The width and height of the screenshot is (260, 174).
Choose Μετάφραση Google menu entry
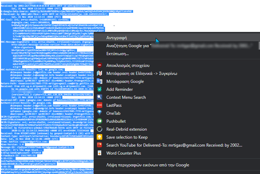(177, 81)
